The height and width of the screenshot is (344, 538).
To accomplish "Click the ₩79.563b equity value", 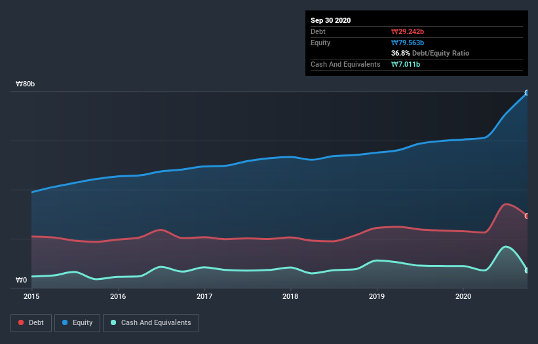I will 408,43.
